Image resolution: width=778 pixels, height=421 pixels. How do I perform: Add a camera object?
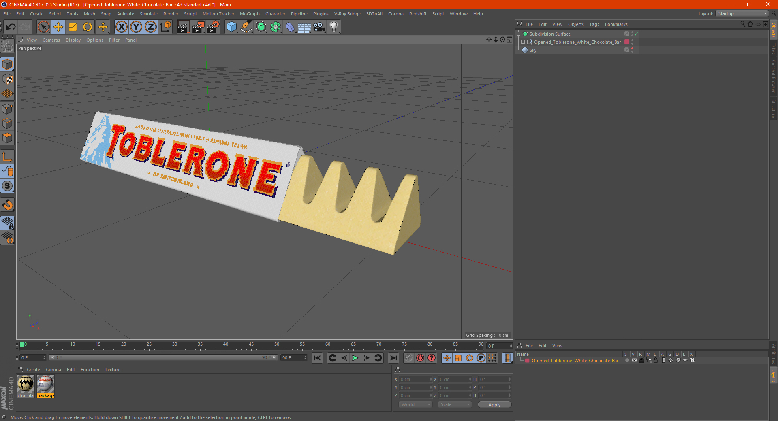pos(319,27)
